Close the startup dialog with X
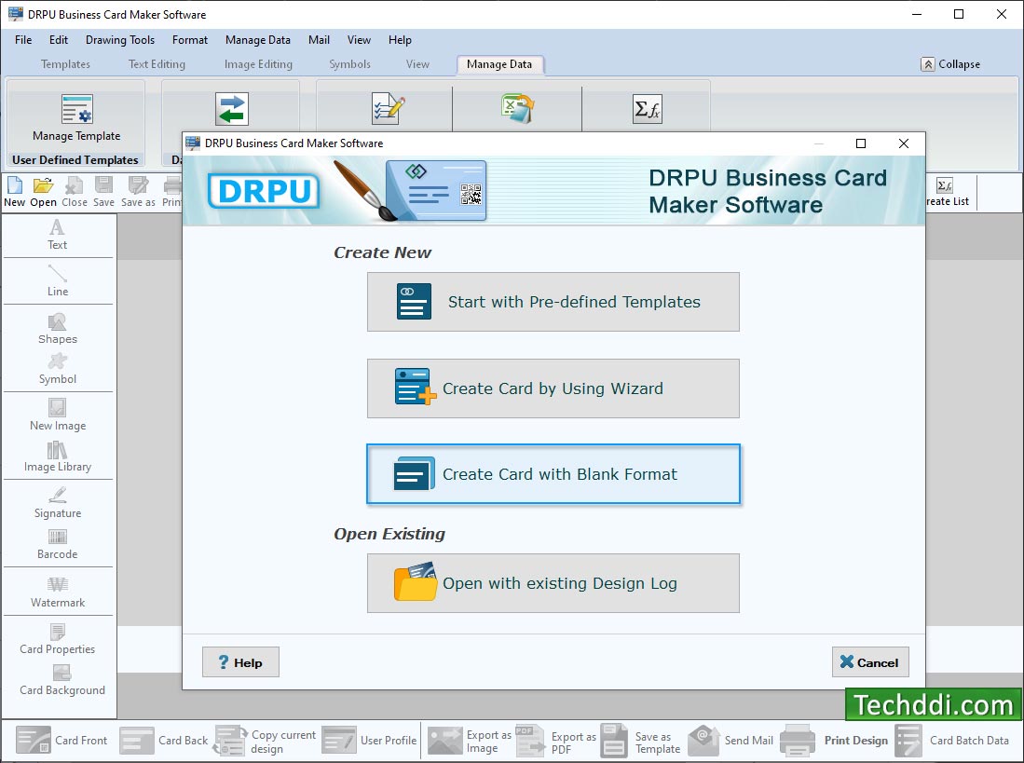The image size is (1024, 763). [904, 143]
